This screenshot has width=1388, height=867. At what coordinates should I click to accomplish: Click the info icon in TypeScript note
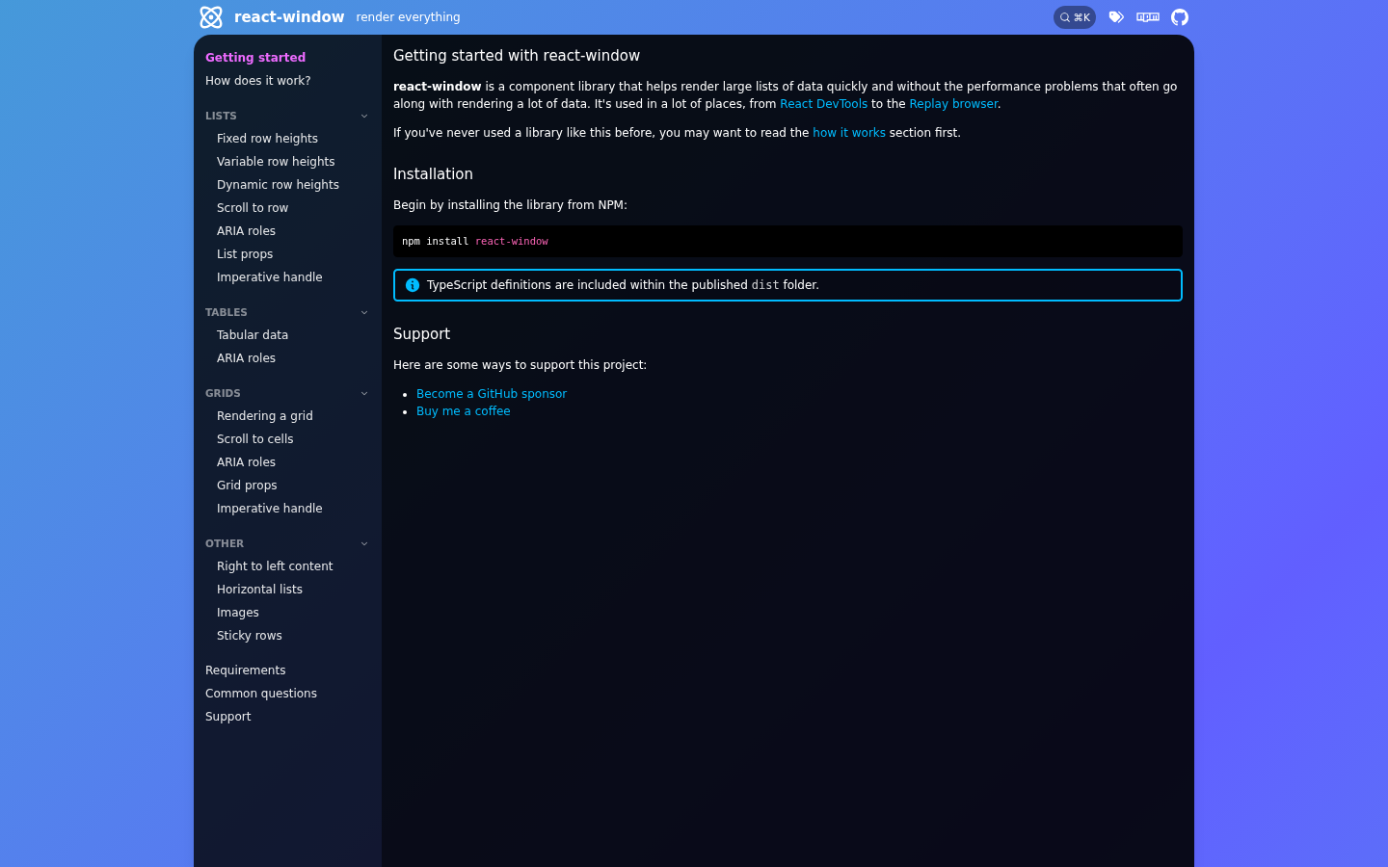413,285
